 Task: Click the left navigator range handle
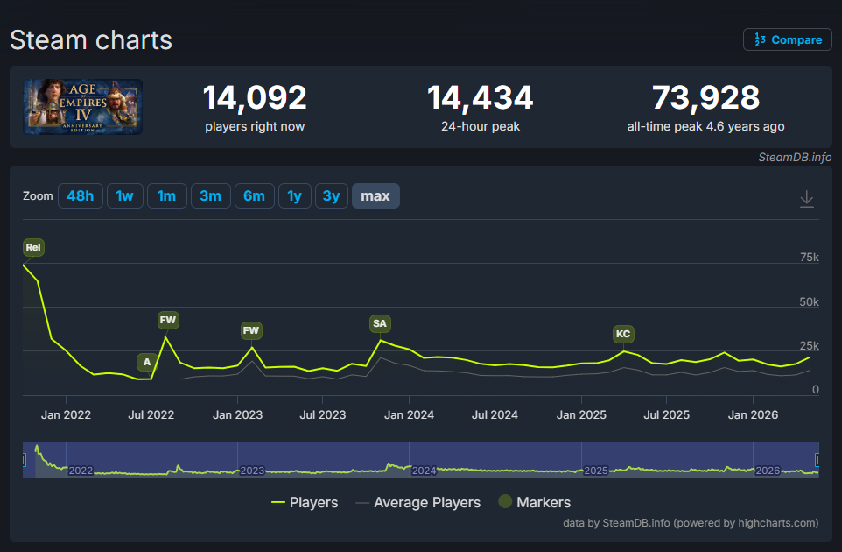click(x=24, y=459)
